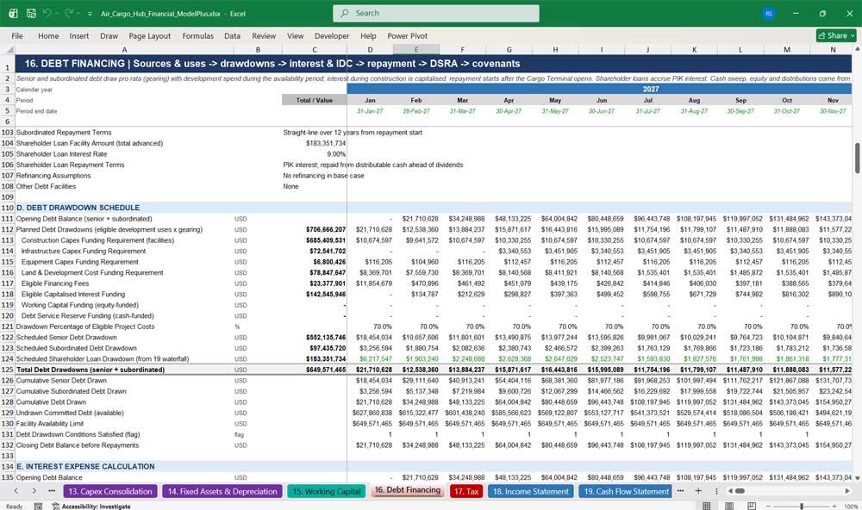Click the zoom in plus button
This screenshot has height=510, width=862.
pos(835,506)
